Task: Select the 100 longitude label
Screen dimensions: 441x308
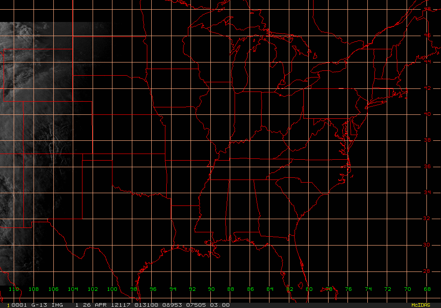Action: (112, 289)
